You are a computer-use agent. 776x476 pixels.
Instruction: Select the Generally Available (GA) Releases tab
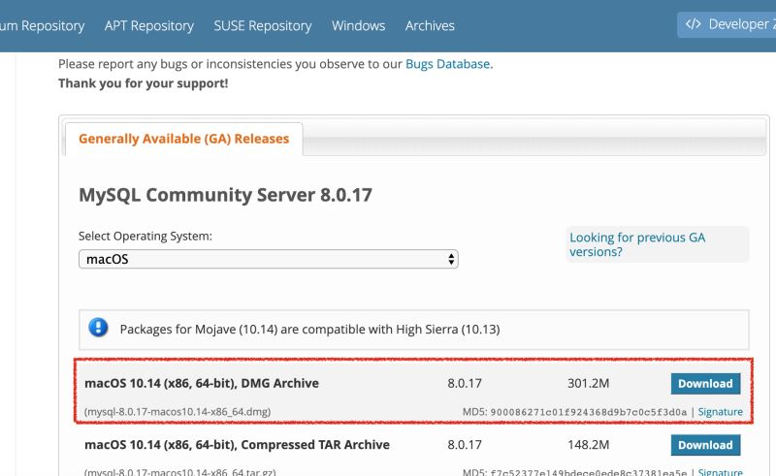pos(183,139)
